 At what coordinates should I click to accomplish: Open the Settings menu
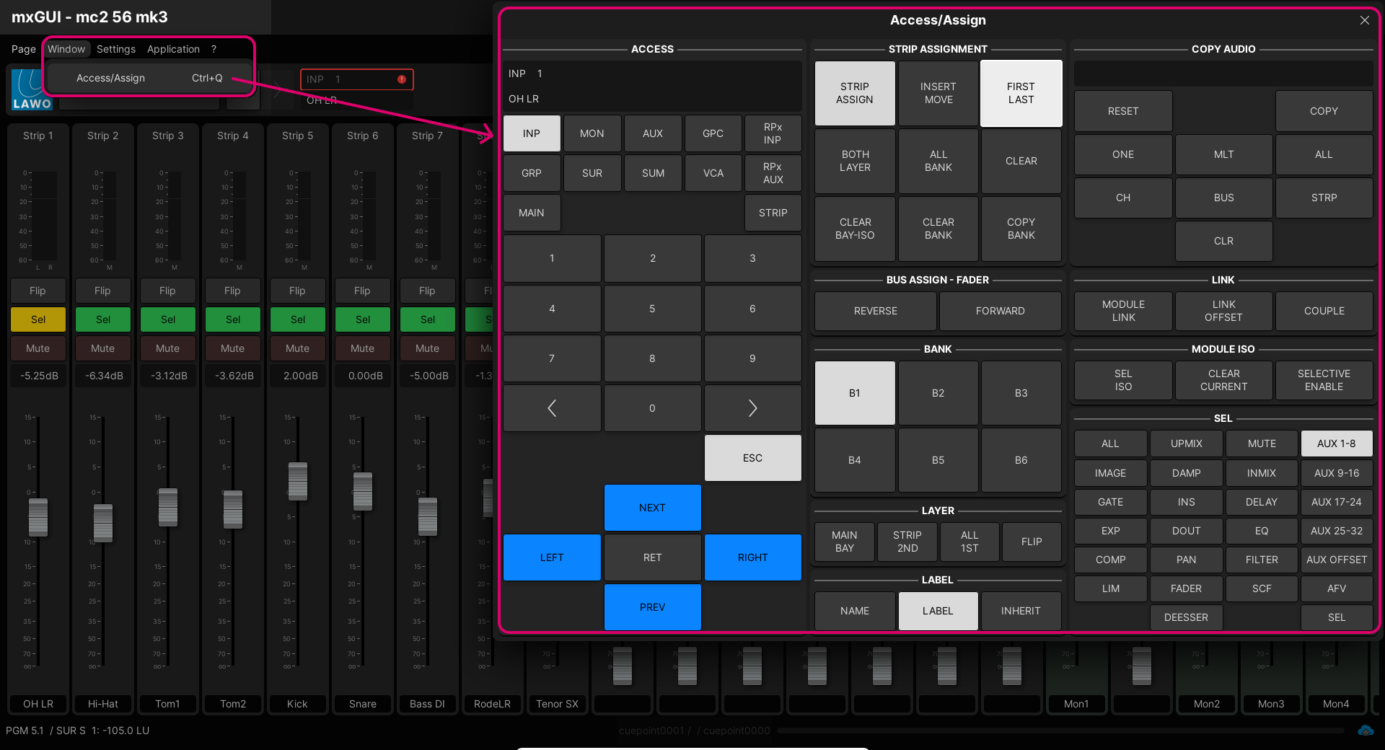tap(116, 49)
